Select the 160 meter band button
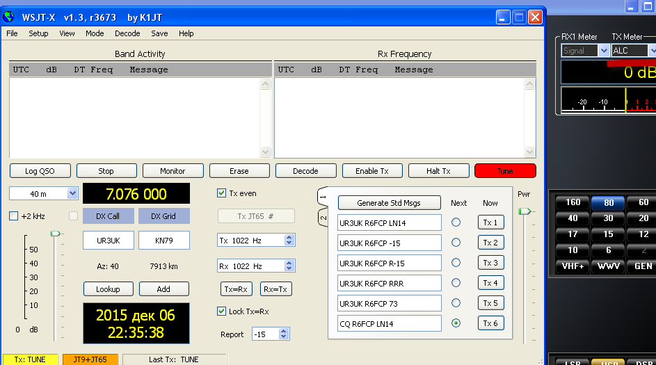This screenshot has width=656, height=365. [x=573, y=202]
